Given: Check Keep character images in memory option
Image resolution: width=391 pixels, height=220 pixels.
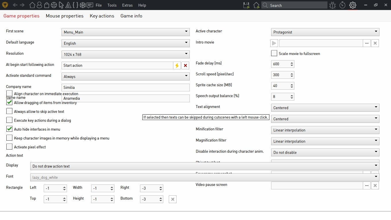Looking at the screenshot, I should [9, 138].
